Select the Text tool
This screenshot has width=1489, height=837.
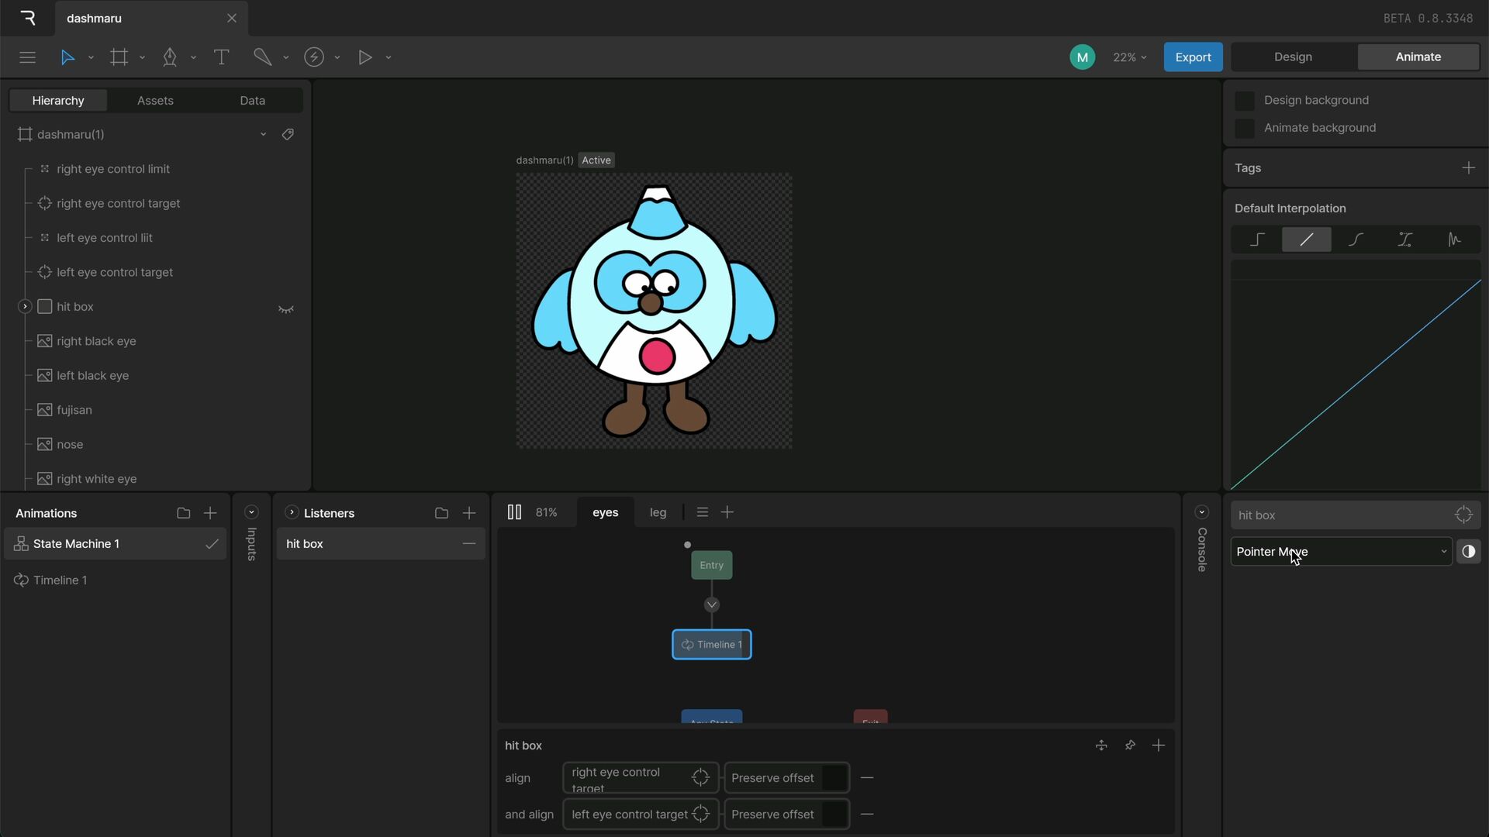[221, 57]
